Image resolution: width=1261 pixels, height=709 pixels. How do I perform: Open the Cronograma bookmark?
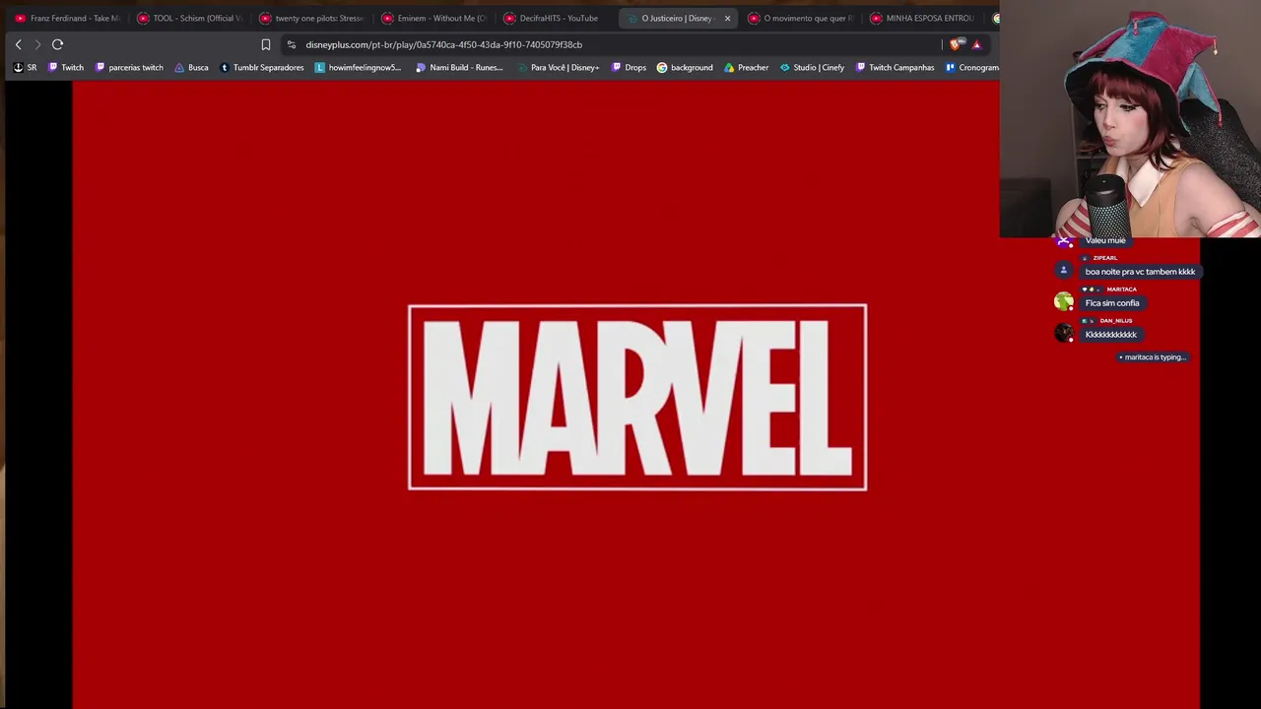coord(971,68)
